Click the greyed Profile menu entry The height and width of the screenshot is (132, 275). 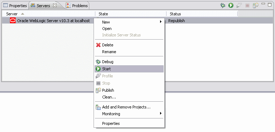pos(129,76)
